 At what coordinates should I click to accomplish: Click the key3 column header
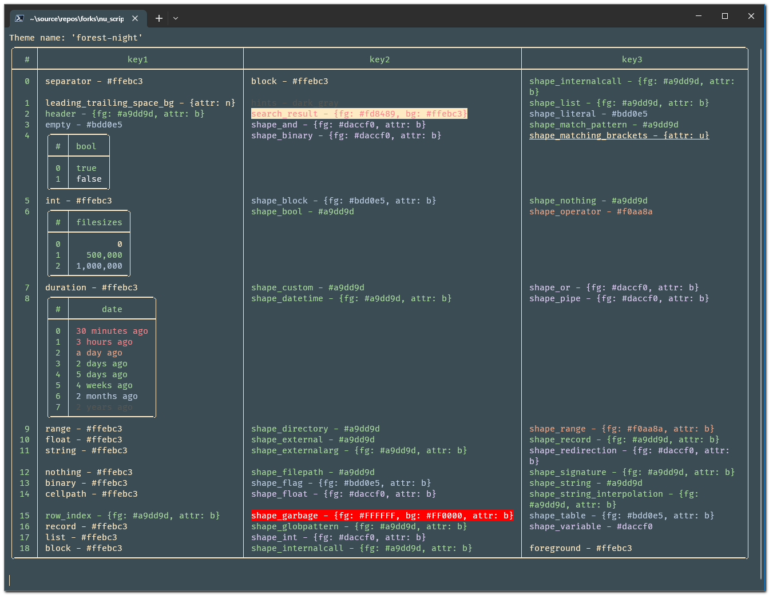(x=632, y=59)
